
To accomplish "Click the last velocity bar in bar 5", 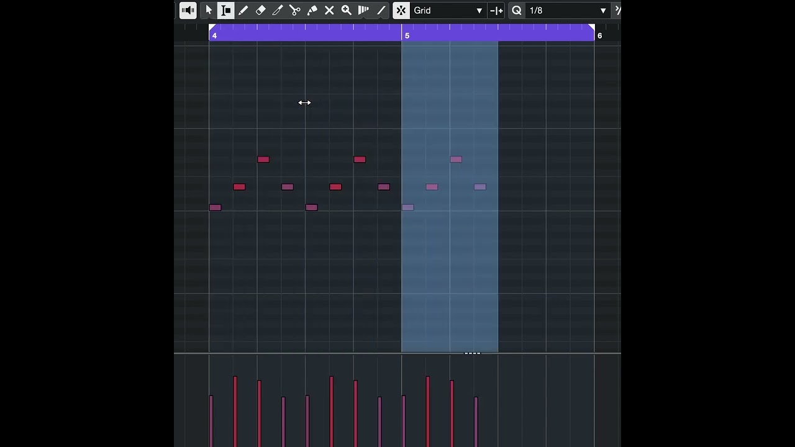I will click(x=476, y=422).
